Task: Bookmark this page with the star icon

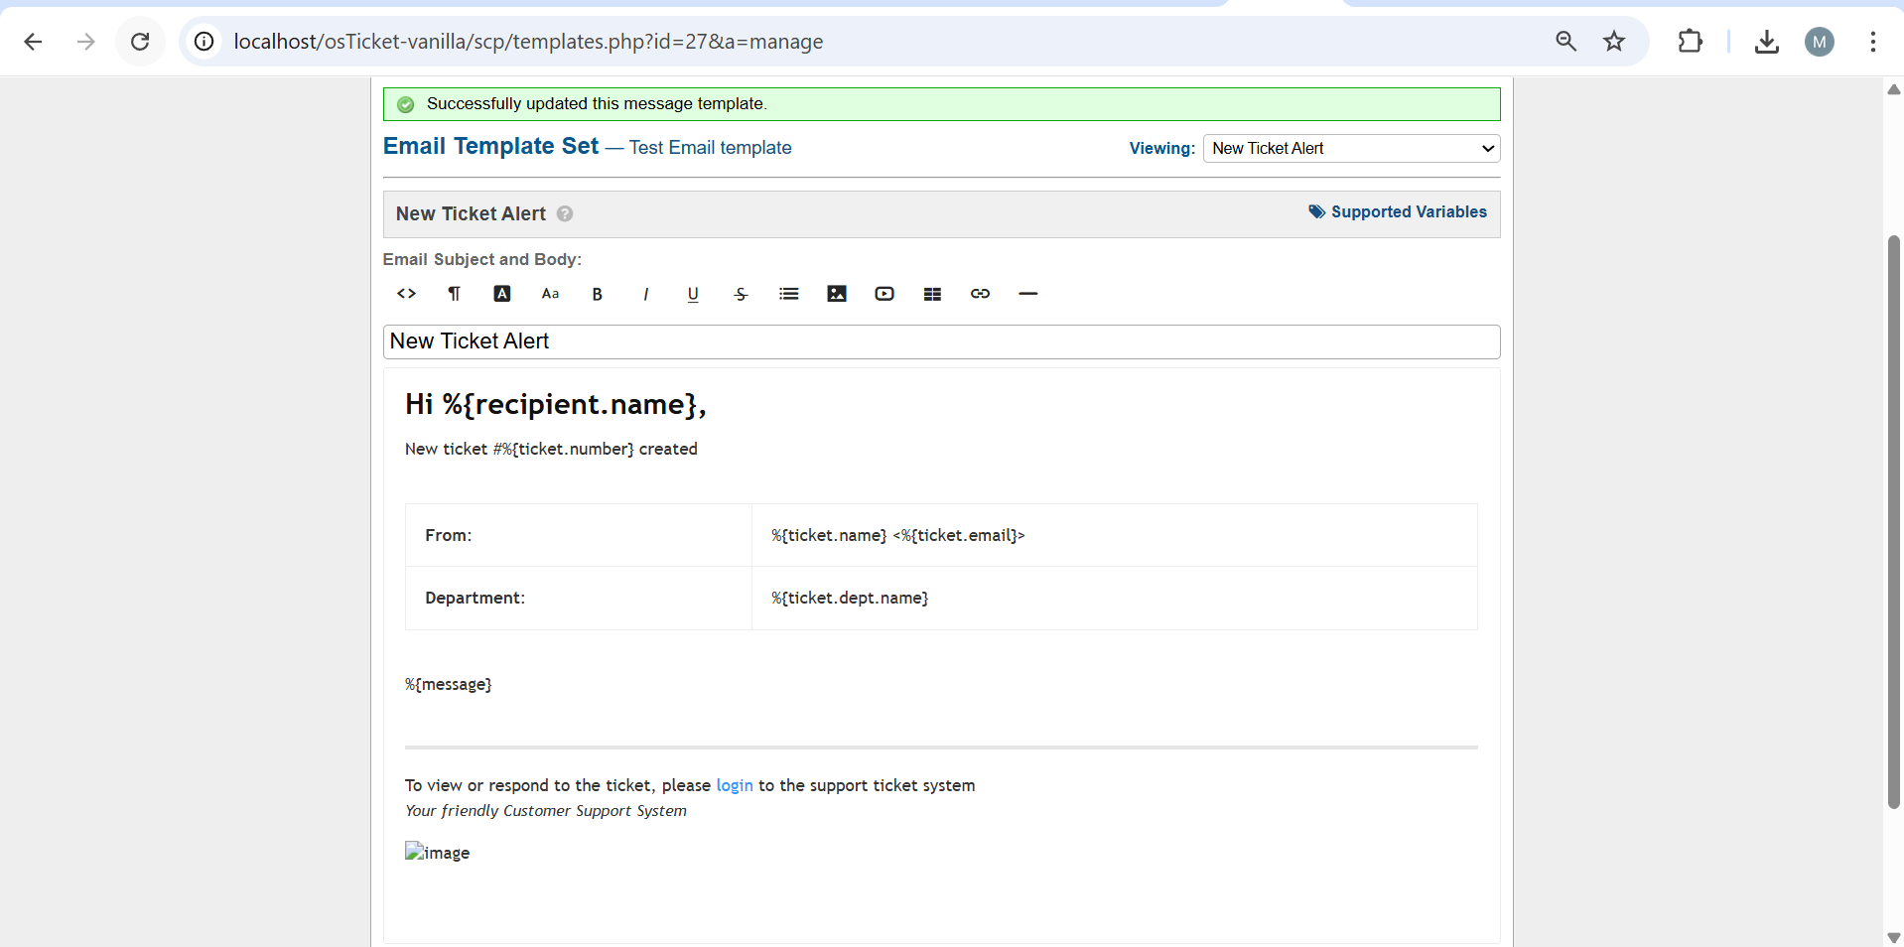Action: coord(1614,42)
